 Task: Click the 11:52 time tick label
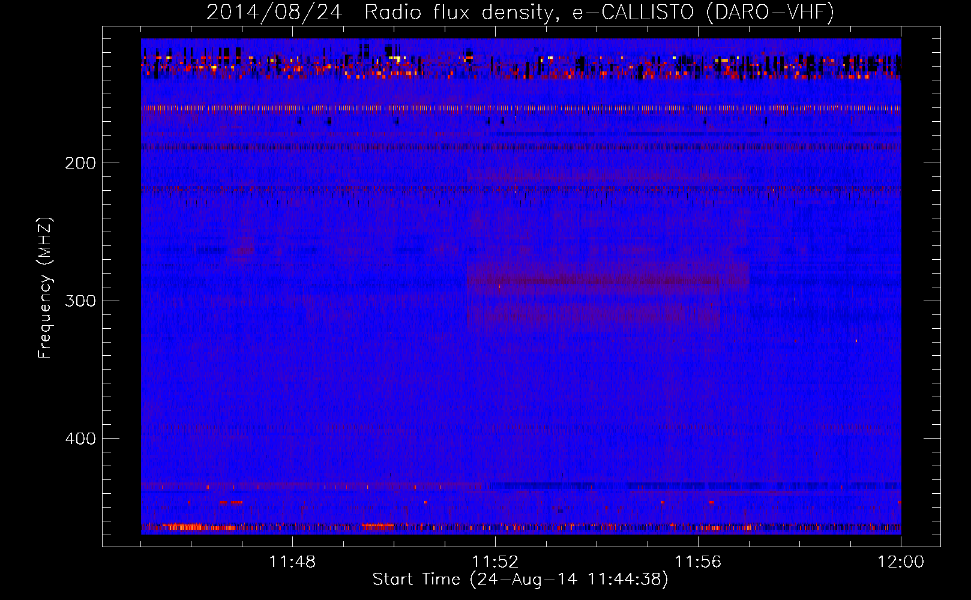(495, 562)
